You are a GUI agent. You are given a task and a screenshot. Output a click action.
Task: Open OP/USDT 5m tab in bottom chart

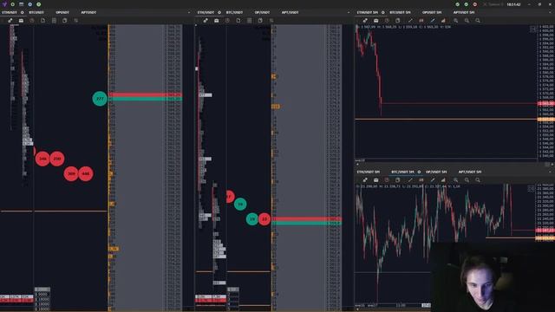pyautogui.click(x=436, y=172)
